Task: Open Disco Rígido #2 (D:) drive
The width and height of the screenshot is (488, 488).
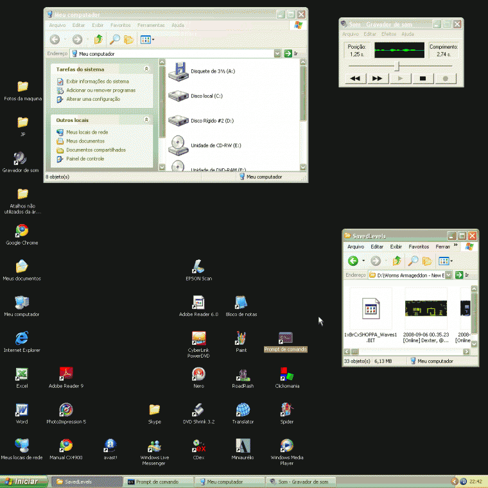Action: (201, 121)
